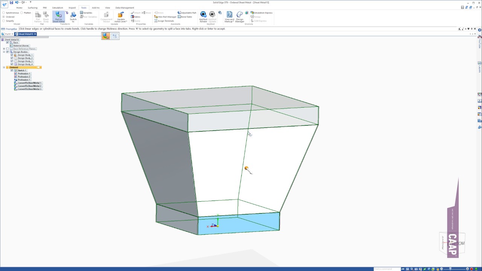Open the ribbon help icon
The width and height of the screenshot is (482, 271).
click(463, 8)
